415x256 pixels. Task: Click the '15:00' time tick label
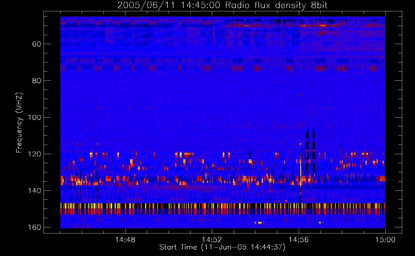[385, 240]
